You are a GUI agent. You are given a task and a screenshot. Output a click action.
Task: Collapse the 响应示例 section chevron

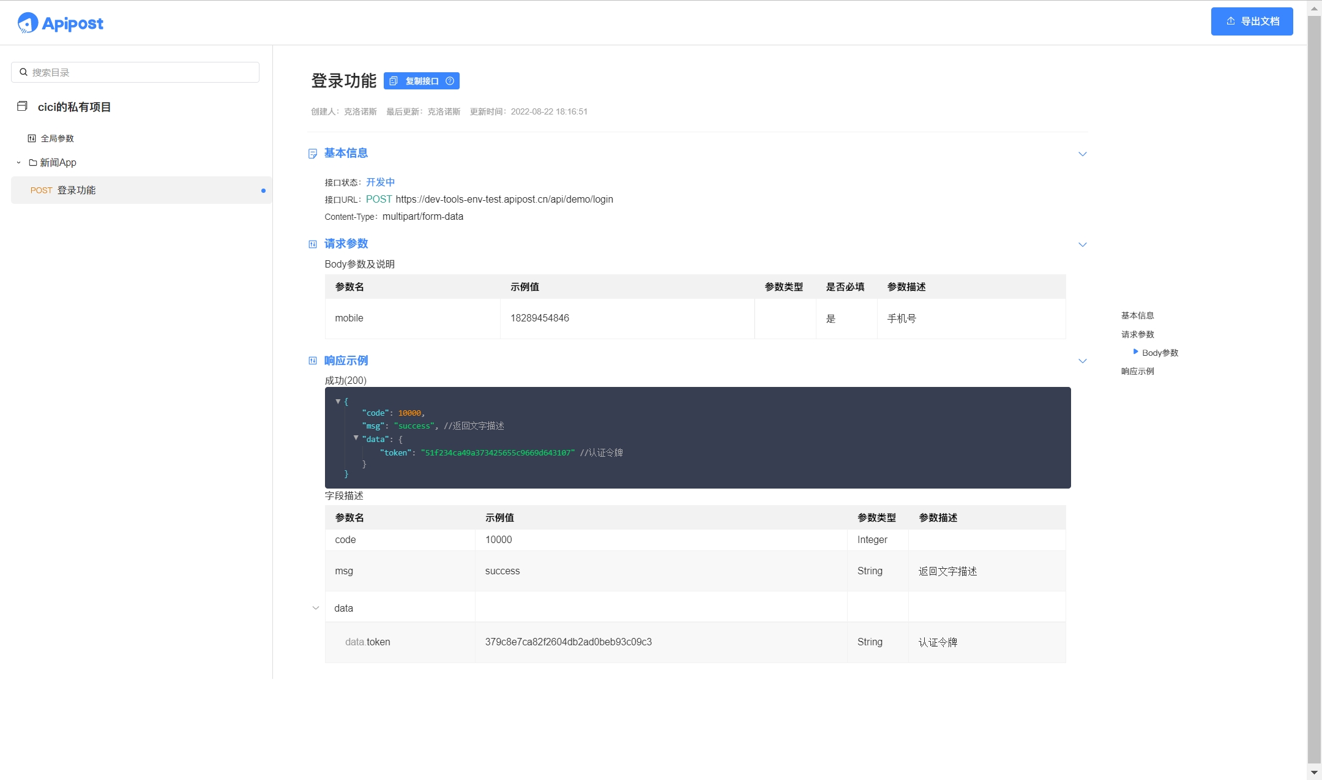[x=1082, y=361]
